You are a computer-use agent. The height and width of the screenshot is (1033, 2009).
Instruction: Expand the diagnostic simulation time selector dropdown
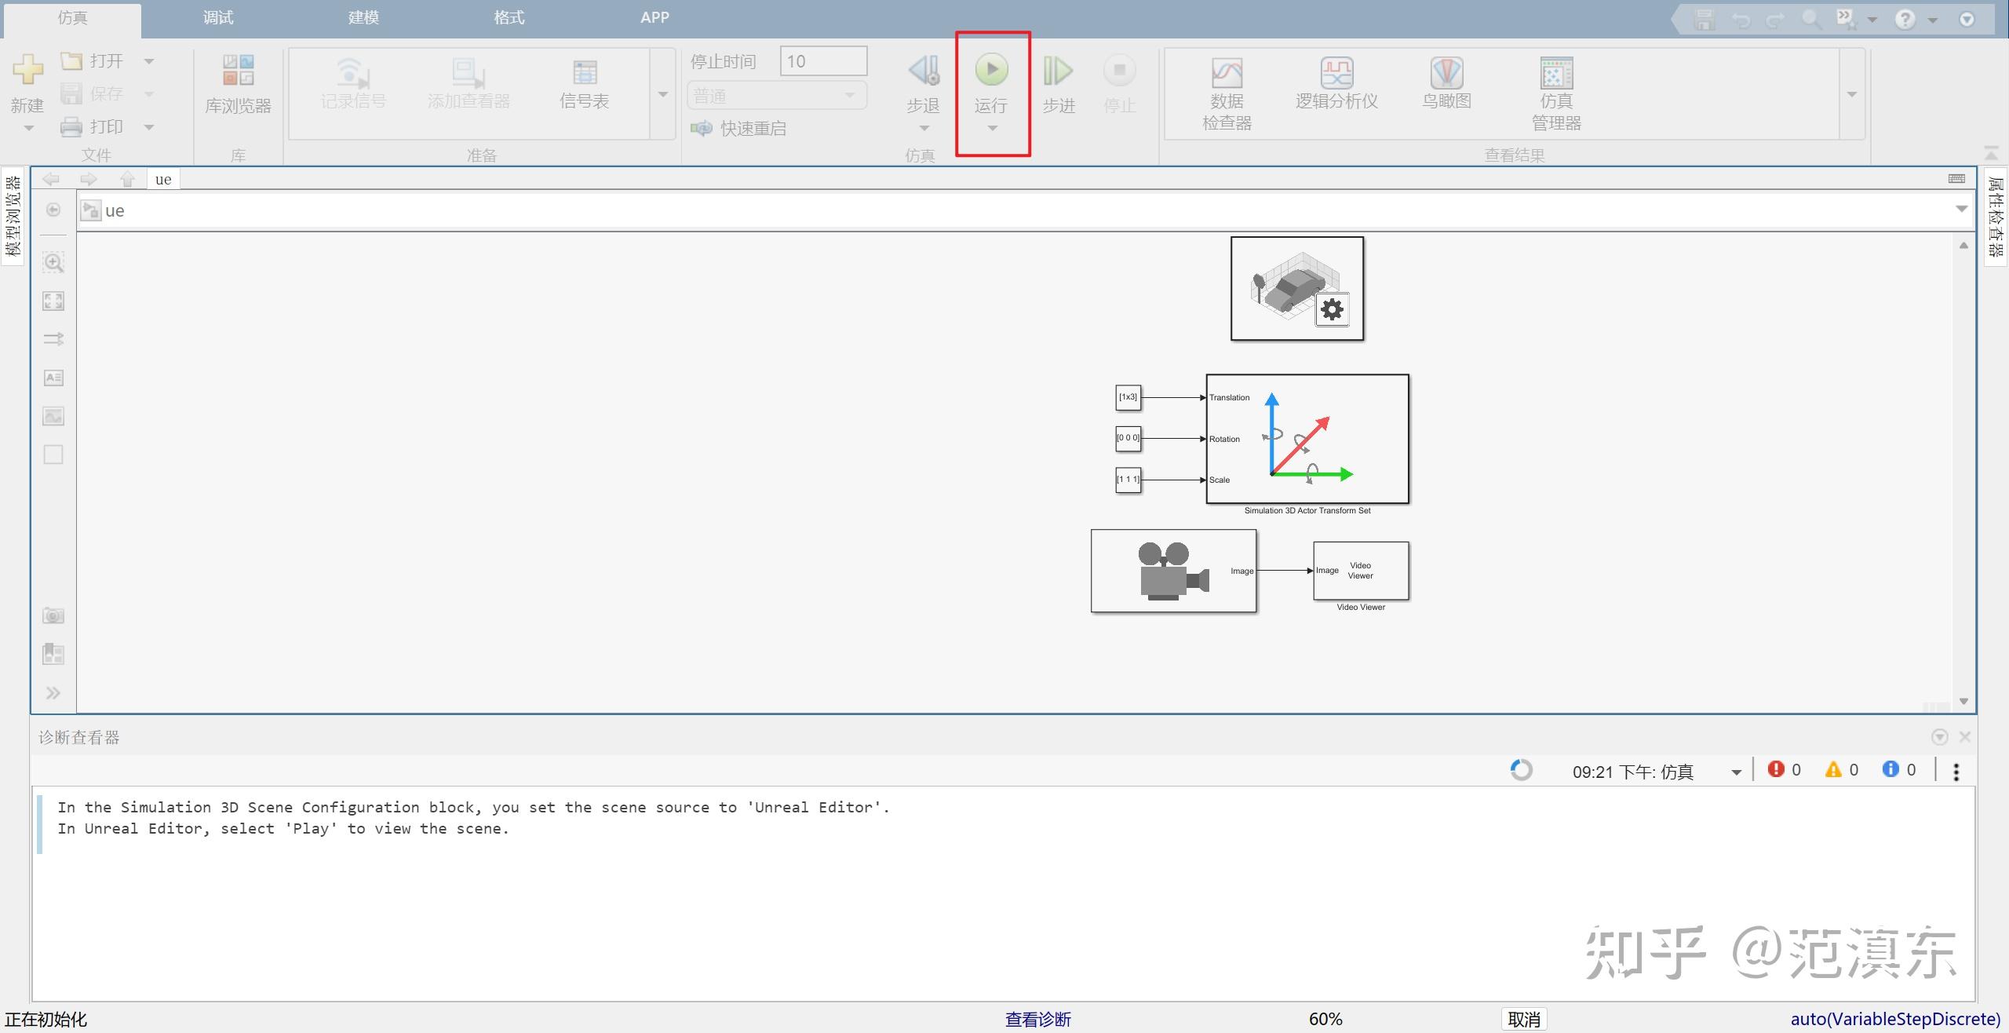[x=1736, y=772]
